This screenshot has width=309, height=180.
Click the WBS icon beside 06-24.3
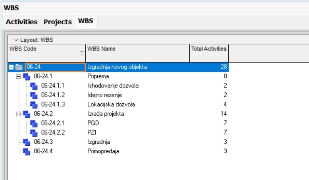pyautogui.click(x=27, y=142)
